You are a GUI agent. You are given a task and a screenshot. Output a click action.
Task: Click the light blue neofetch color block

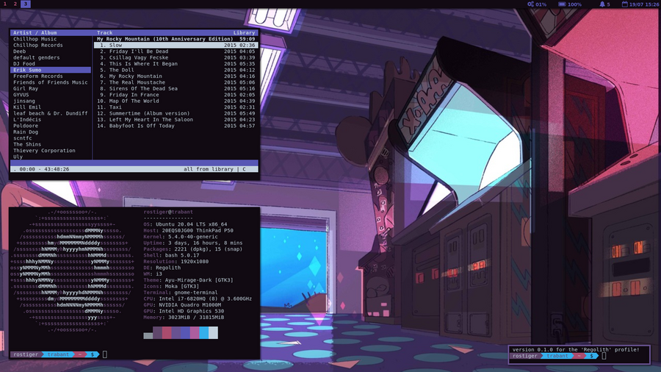click(x=203, y=333)
